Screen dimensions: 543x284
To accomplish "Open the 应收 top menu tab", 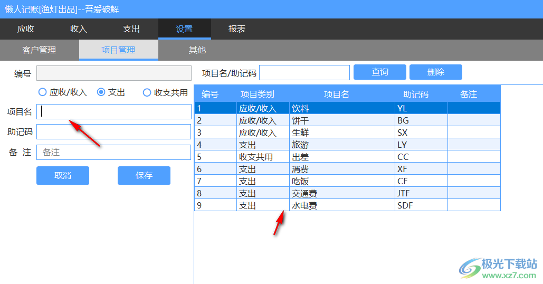I will 26,29.
